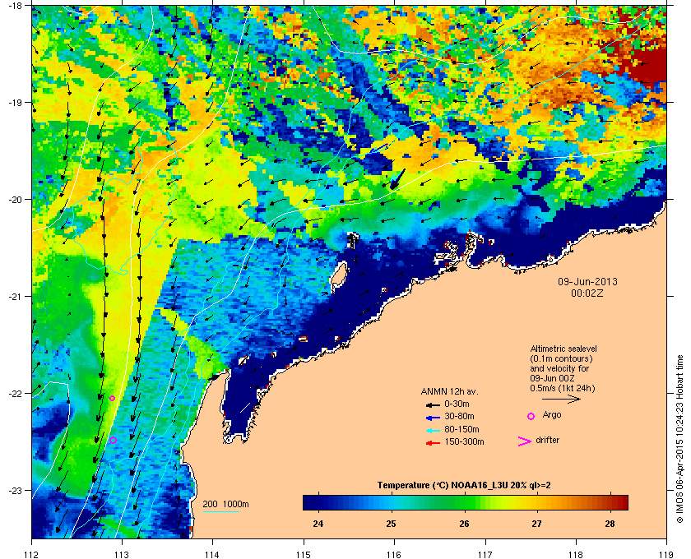The height and width of the screenshot is (559, 691).
Task: Click the 'drifter' legend label
Action: pyautogui.click(x=547, y=440)
